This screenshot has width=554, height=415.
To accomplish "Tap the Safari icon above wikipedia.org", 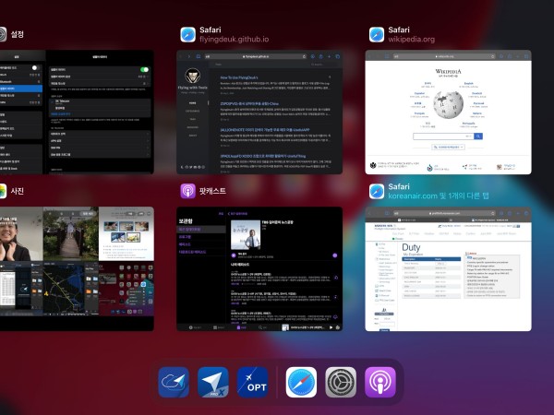I will tap(377, 35).
